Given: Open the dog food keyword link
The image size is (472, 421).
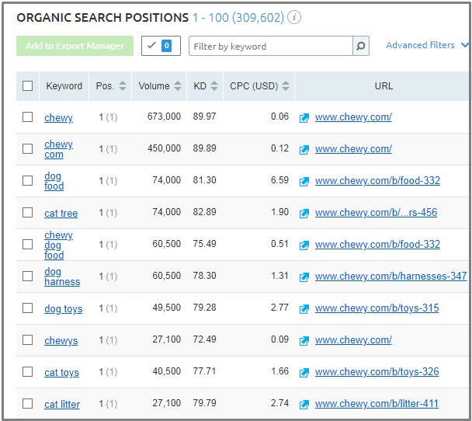Looking at the screenshot, I should (54, 181).
